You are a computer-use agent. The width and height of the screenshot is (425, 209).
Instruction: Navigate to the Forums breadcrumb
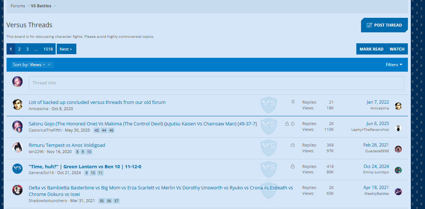click(18, 6)
